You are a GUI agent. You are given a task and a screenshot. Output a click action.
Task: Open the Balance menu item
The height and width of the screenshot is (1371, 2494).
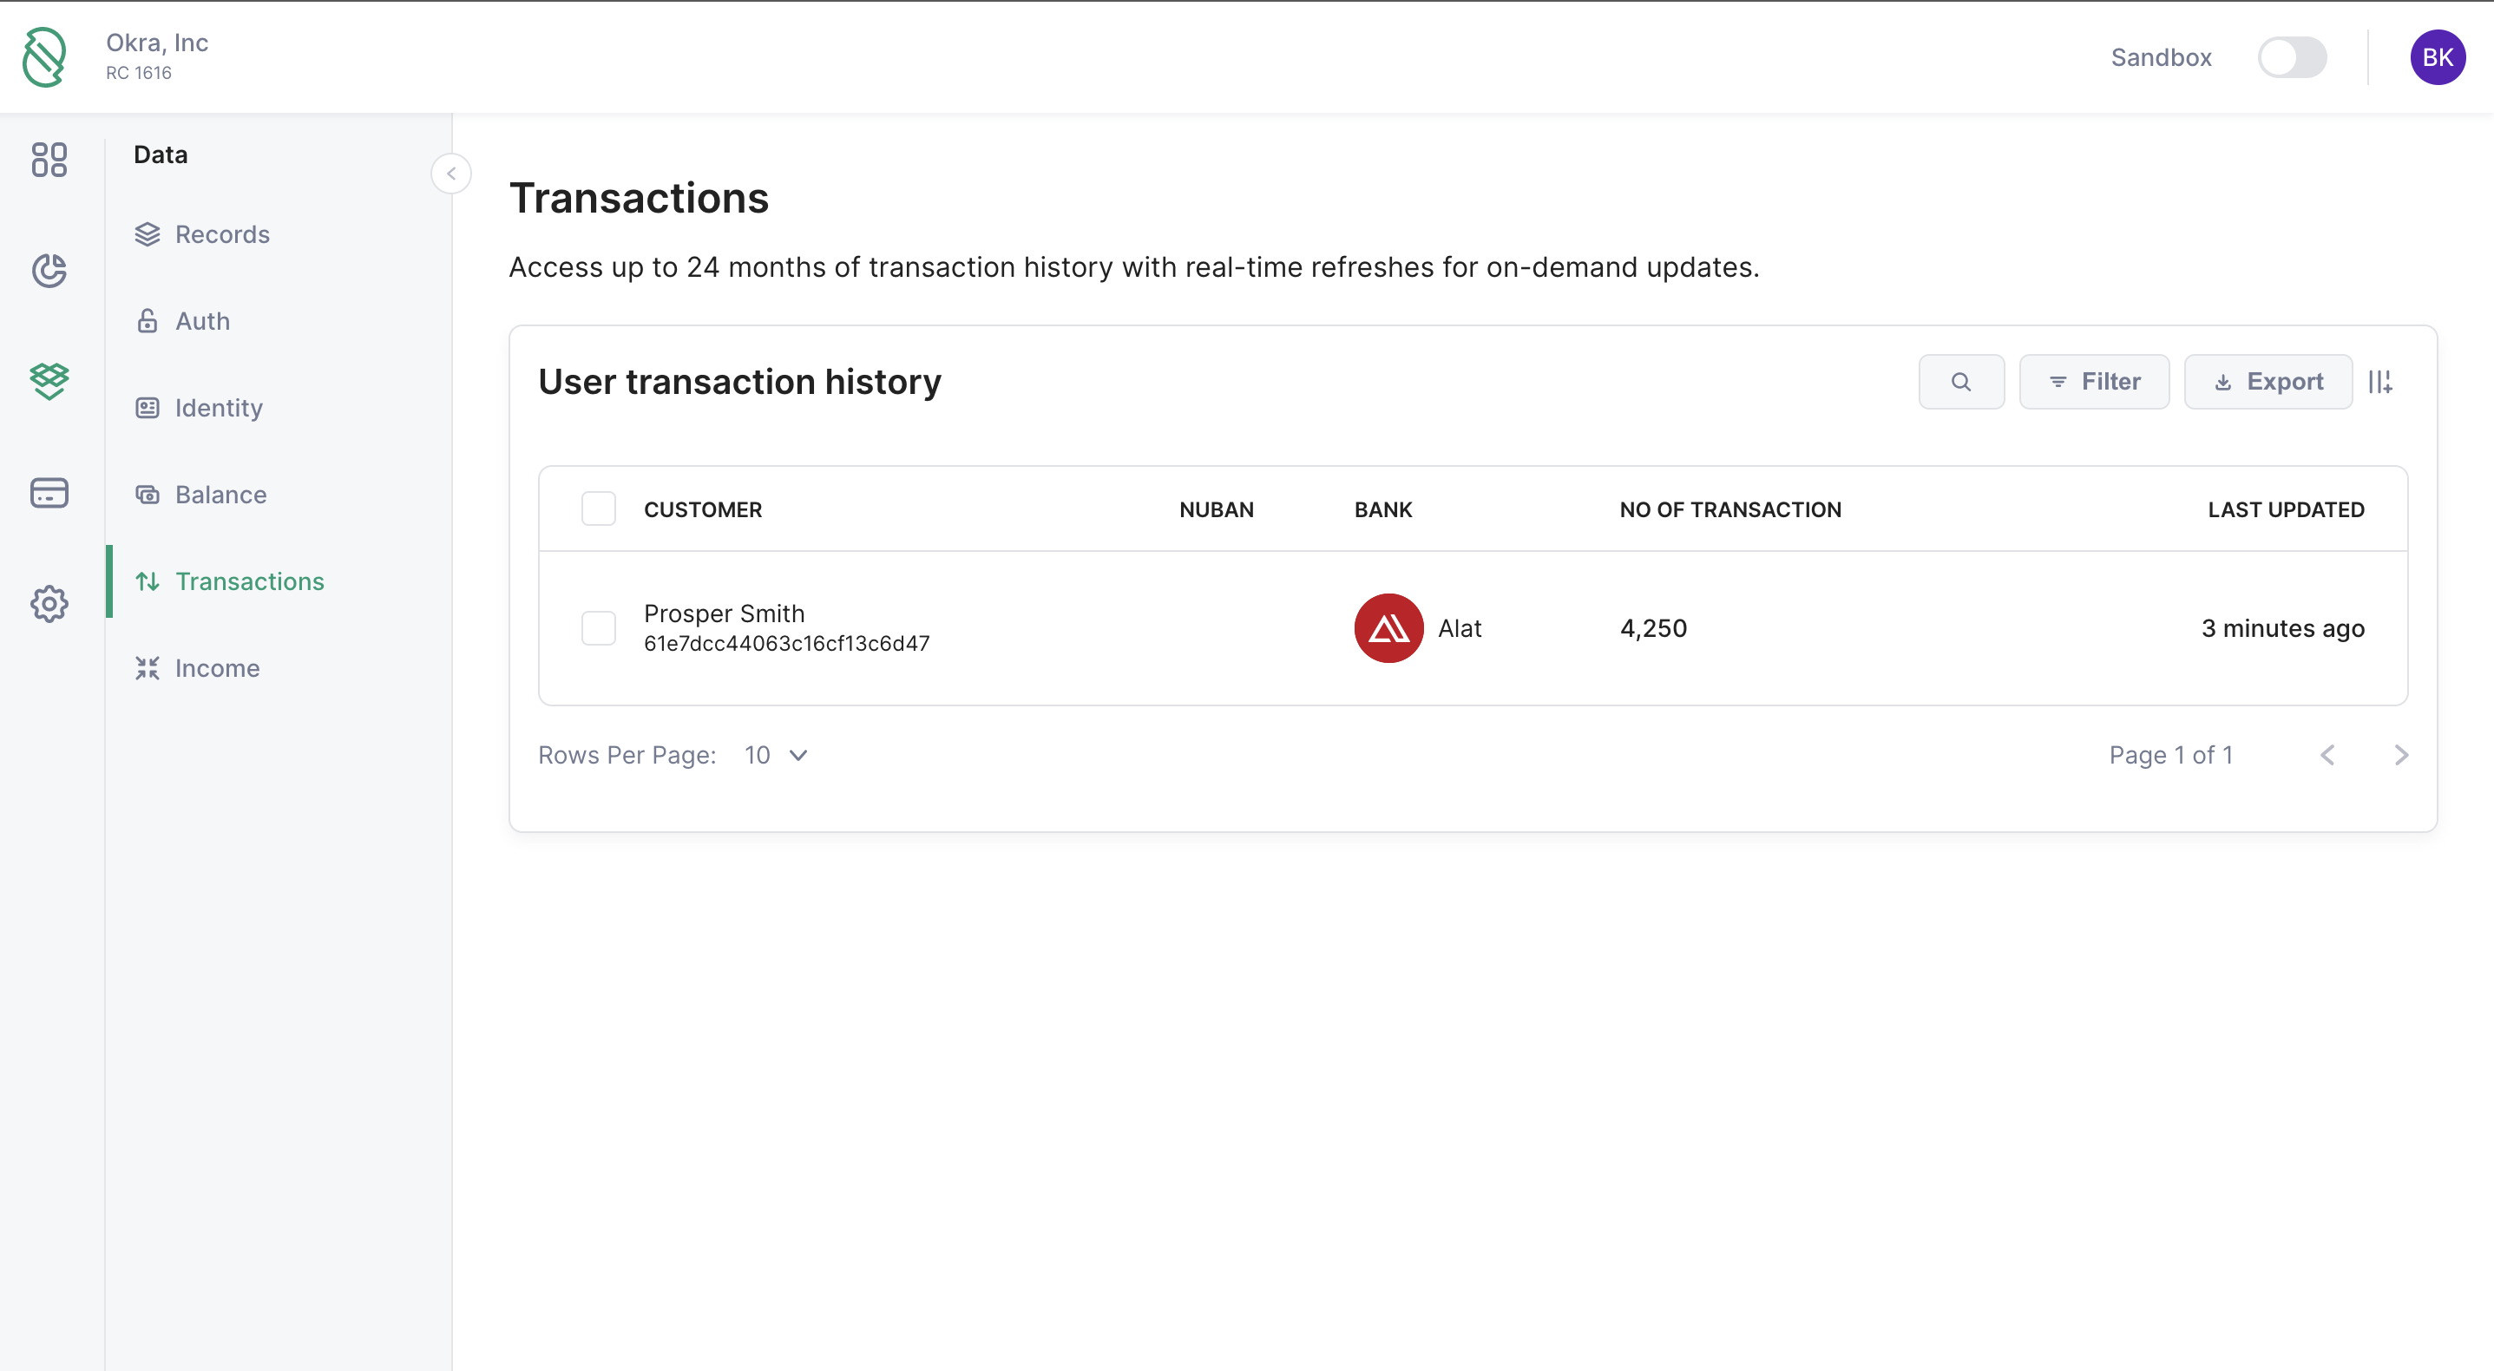pos(220,495)
